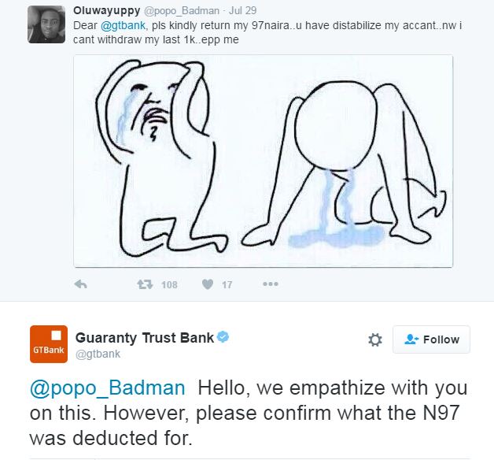Click the 17 likes count

[227, 284]
